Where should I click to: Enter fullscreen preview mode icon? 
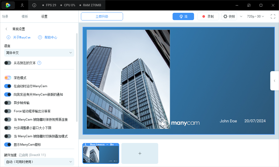pyautogui.click(x=273, y=16)
